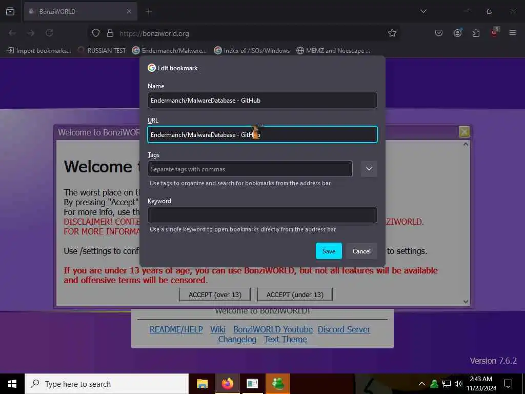Cancel the Edit bookmark dialog

point(361,251)
